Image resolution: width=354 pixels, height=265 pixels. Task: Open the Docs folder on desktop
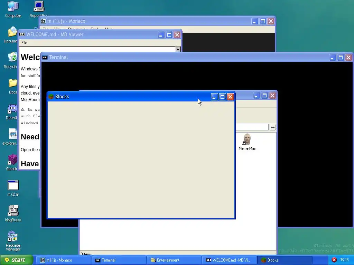[13, 86]
